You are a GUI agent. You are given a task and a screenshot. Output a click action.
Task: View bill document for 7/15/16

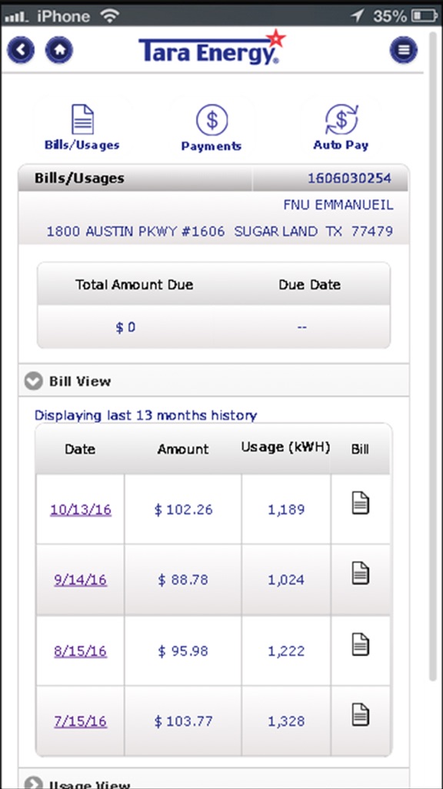pyautogui.click(x=360, y=715)
